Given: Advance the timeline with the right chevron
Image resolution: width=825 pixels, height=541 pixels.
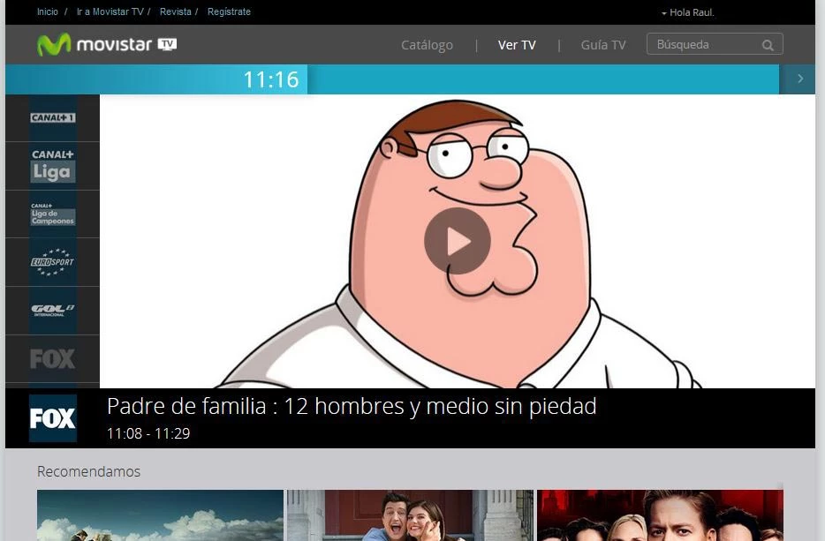Looking at the screenshot, I should pyautogui.click(x=798, y=79).
